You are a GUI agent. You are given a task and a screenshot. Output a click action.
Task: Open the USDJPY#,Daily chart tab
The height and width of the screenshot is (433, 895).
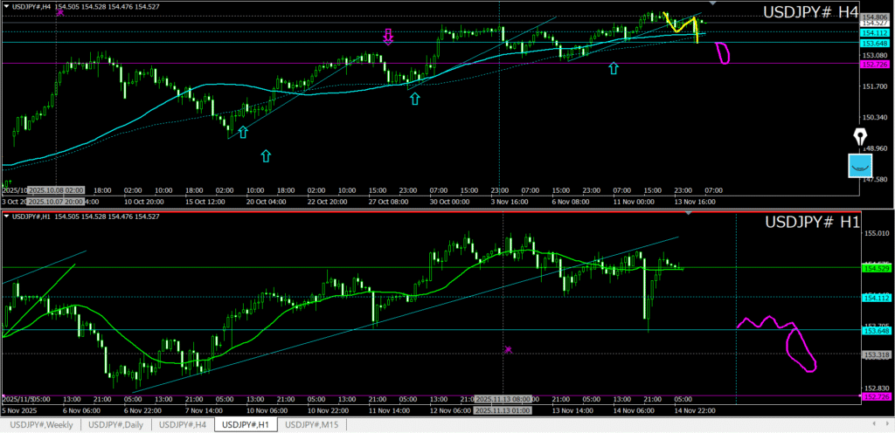point(116,425)
